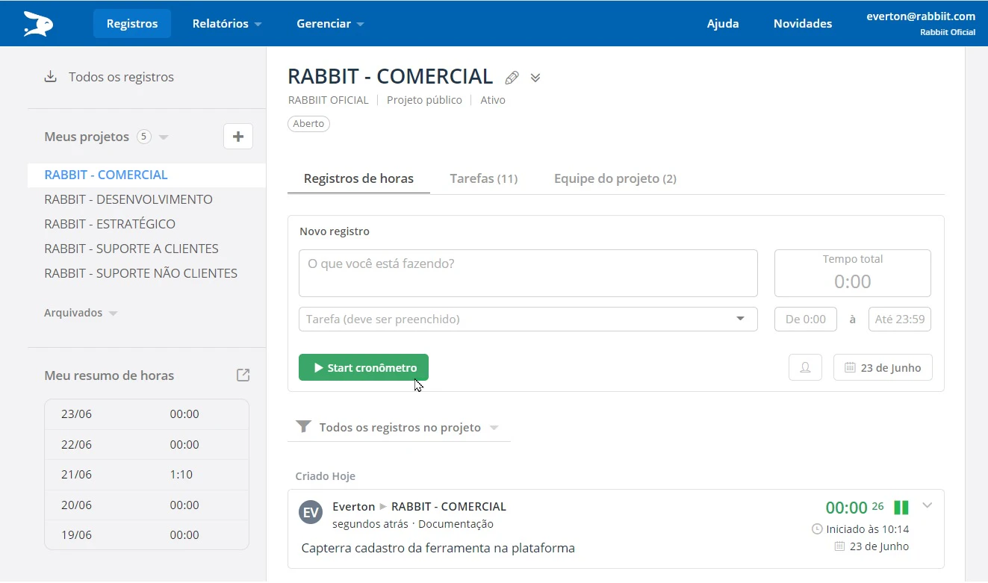This screenshot has height=583, width=988.
Task: Click the Rabbiit rabbit logo
Action: coord(37,23)
